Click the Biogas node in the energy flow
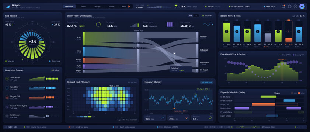 click(x=84, y=60)
